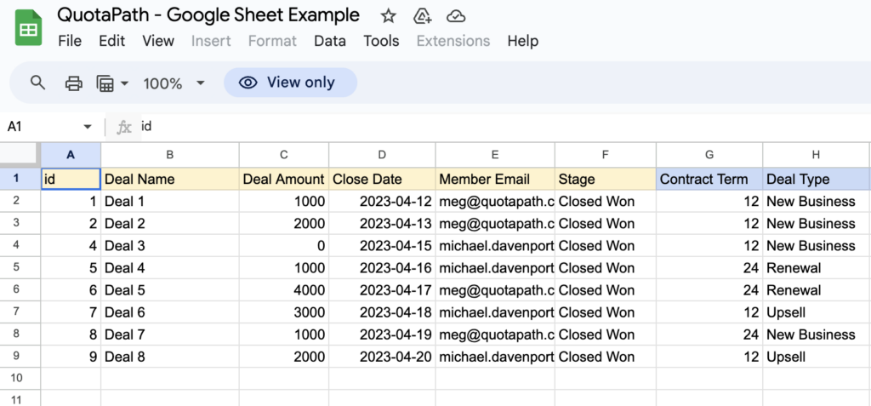Select column C header

pos(284,155)
